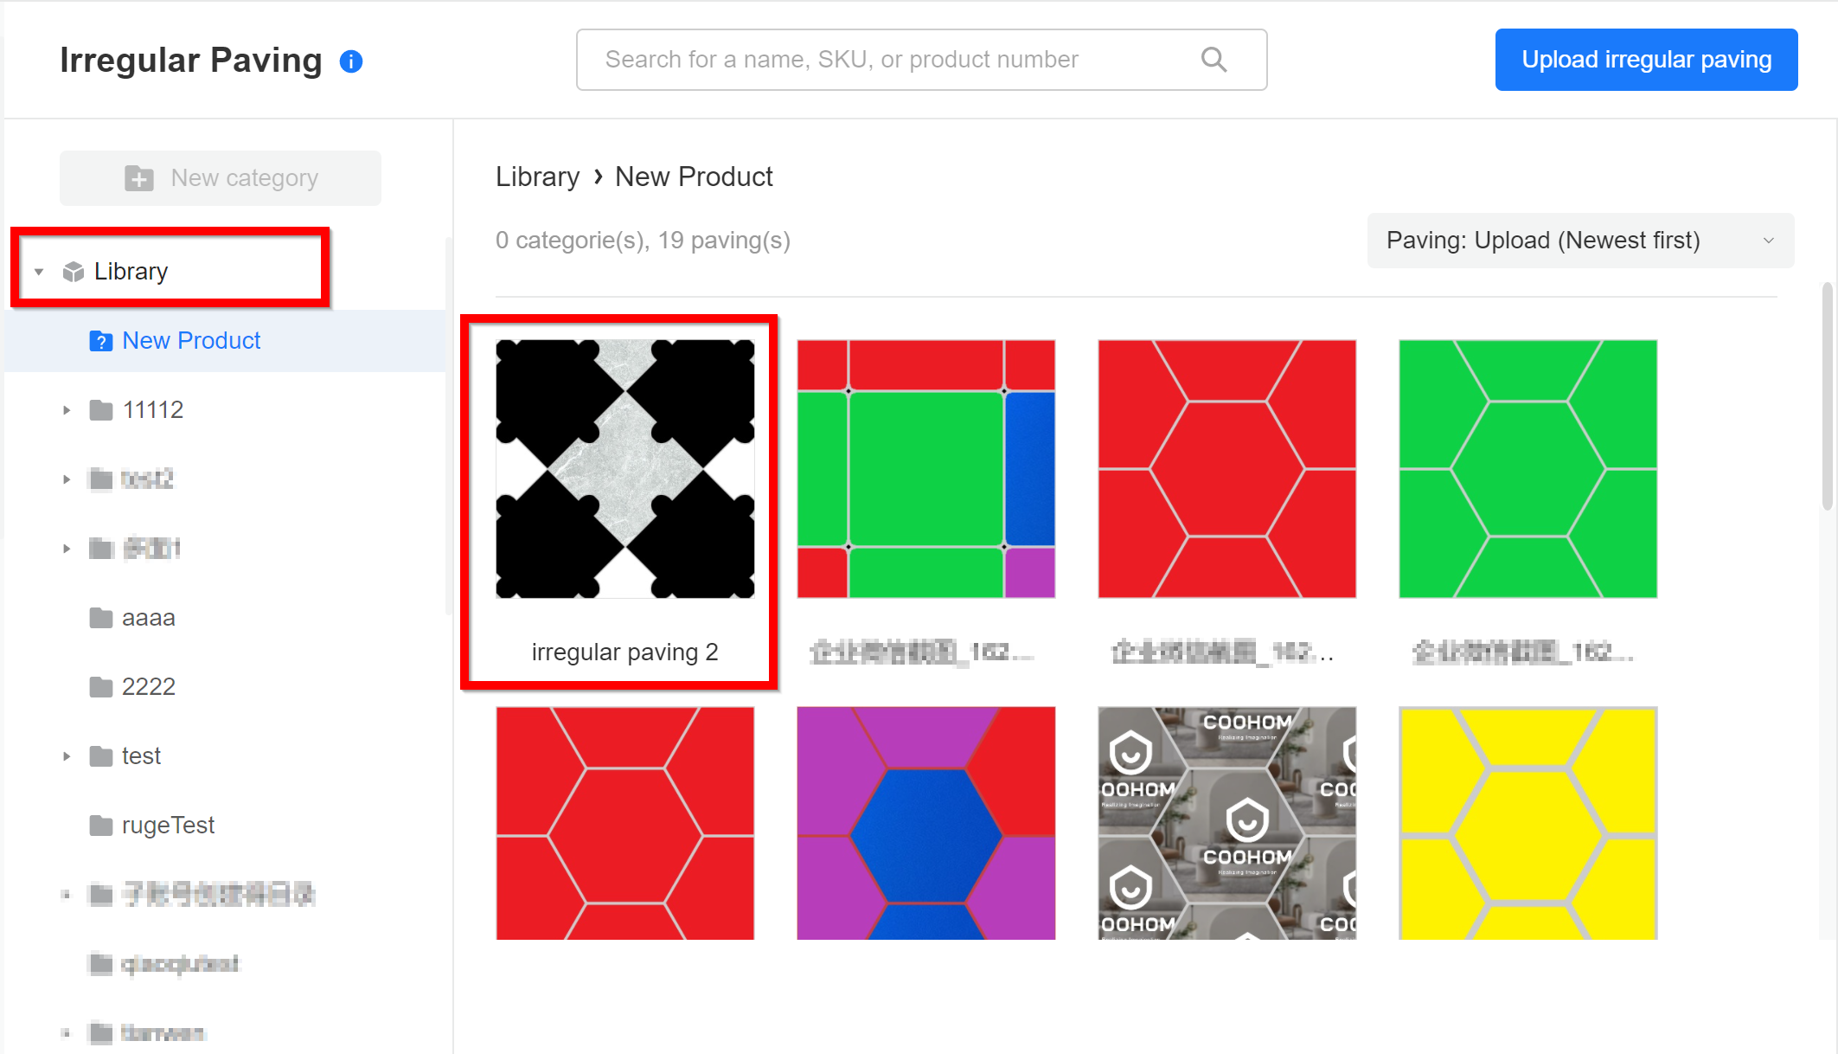Select the COOHOM logo hexagon paving

[1226, 823]
